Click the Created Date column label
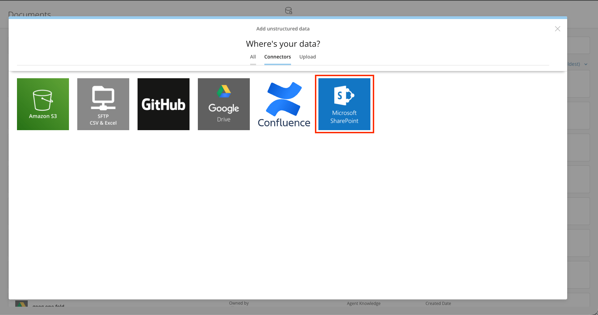 (x=438, y=304)
